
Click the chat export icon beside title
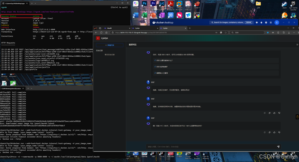(297, 45)
